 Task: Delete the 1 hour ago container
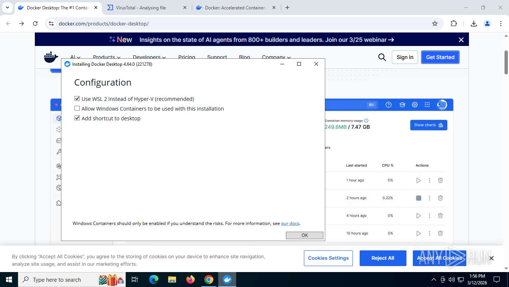(441, 180)
